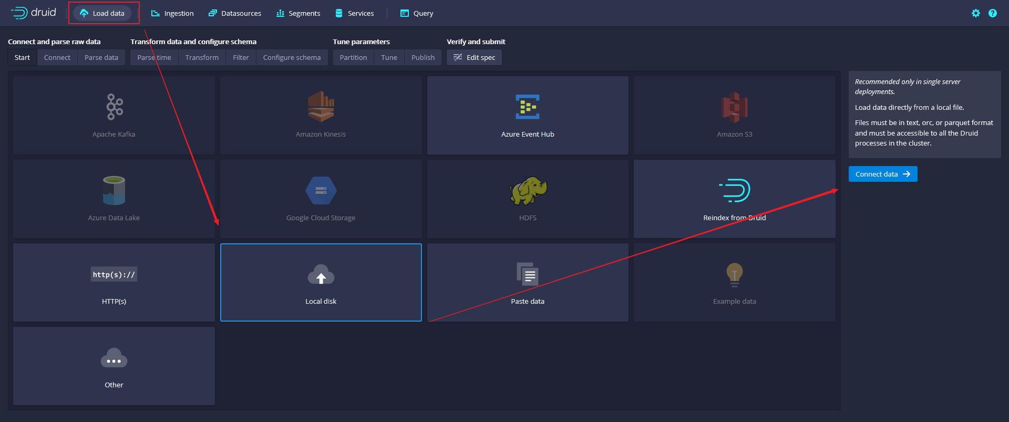
Task: Click the Segments icon in the header
Action: click(x=280, y=13)
